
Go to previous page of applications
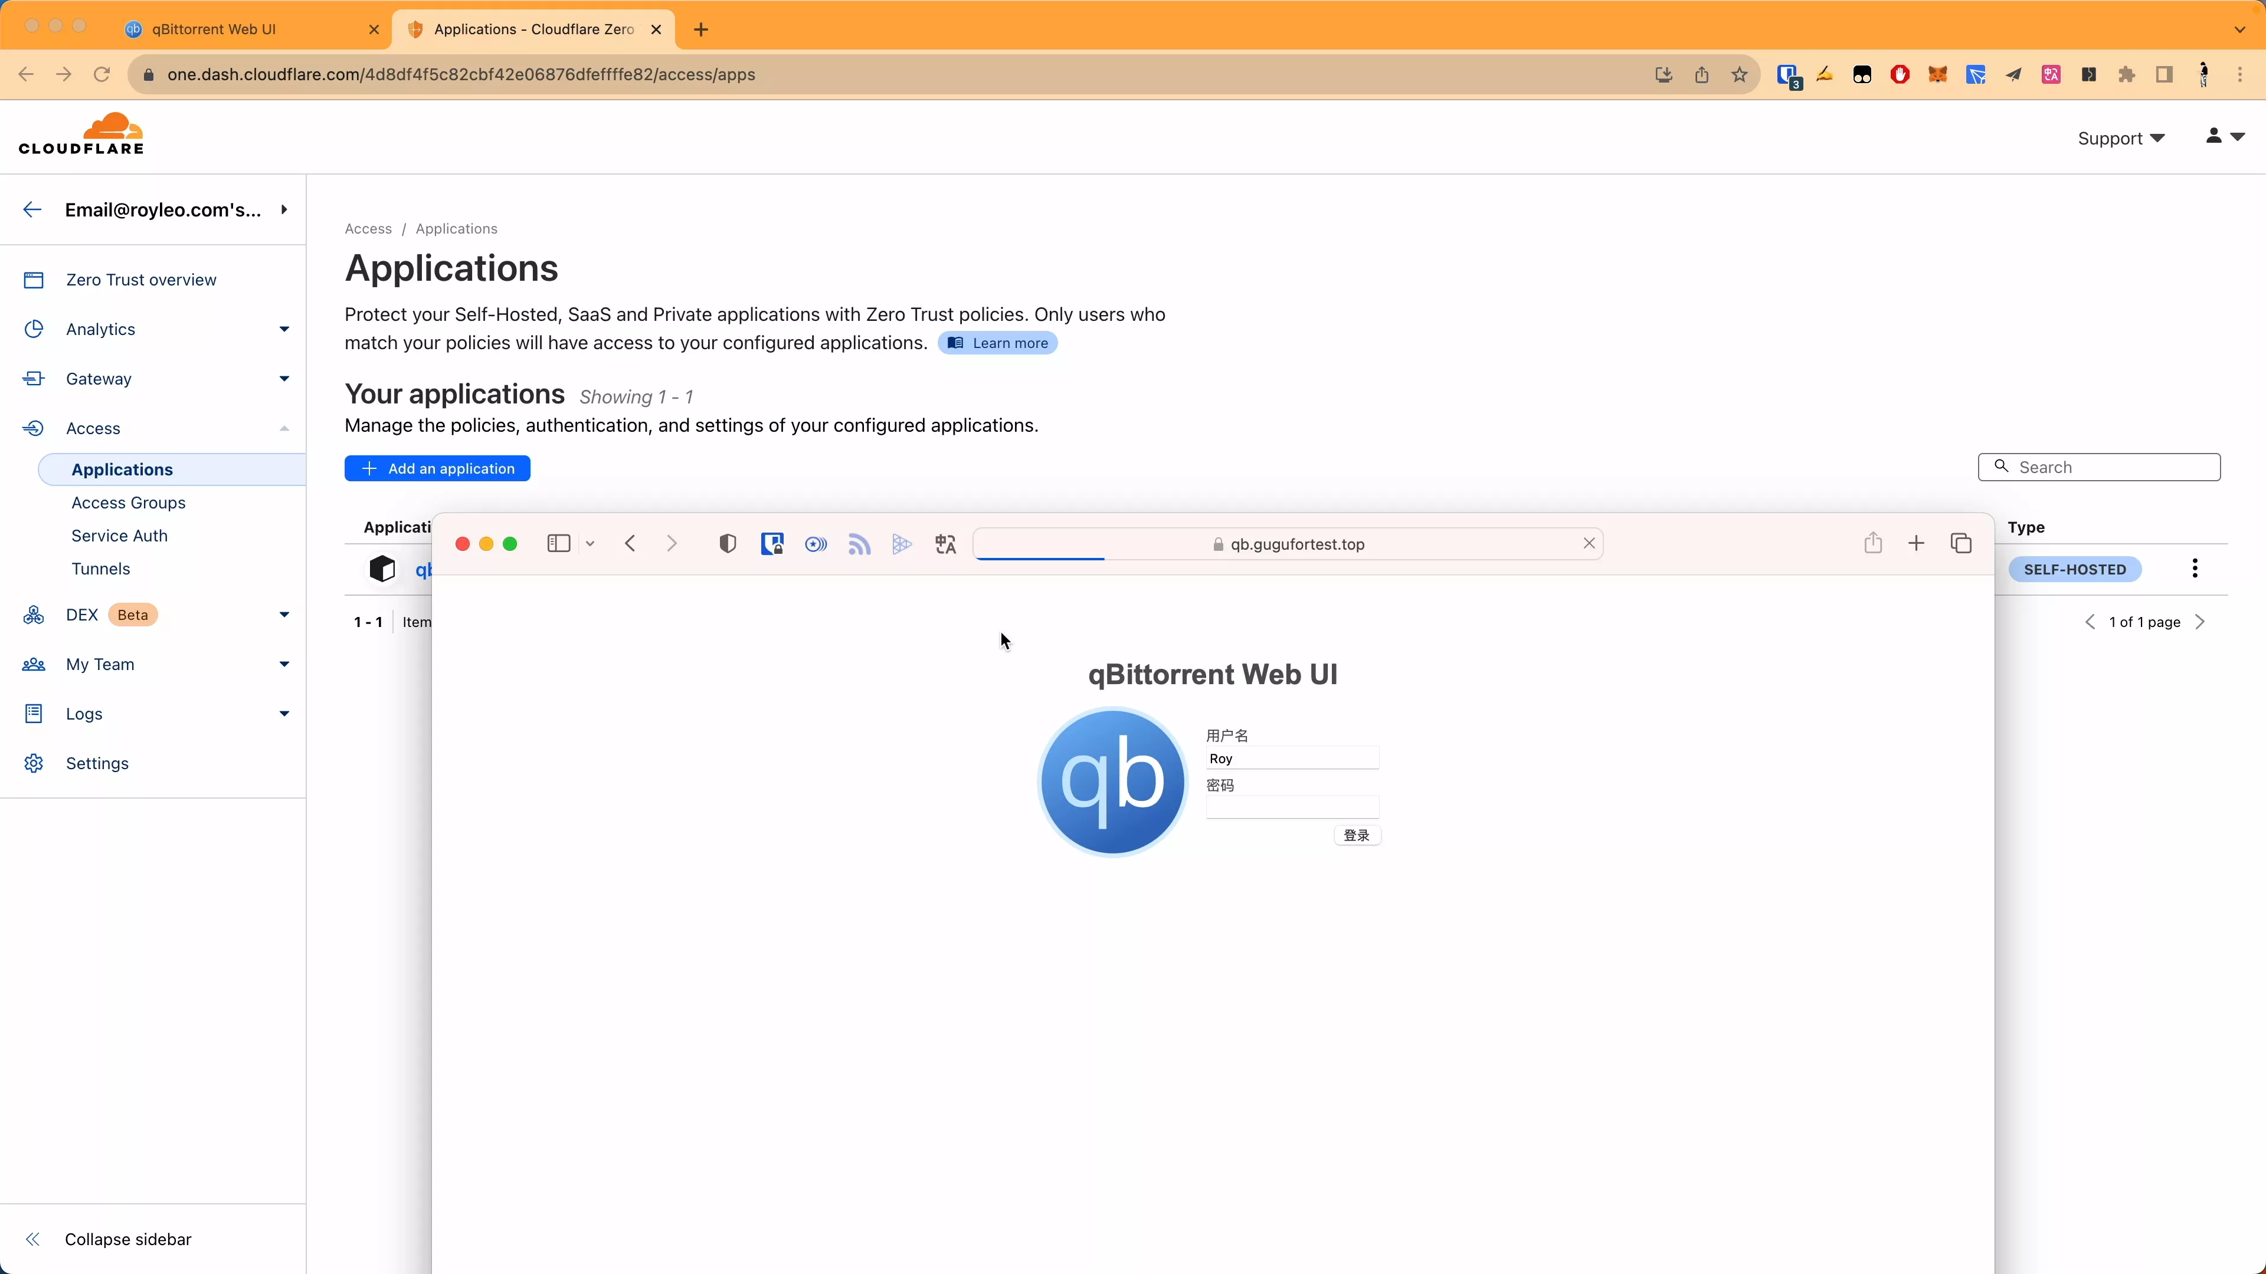(2090, 622)
